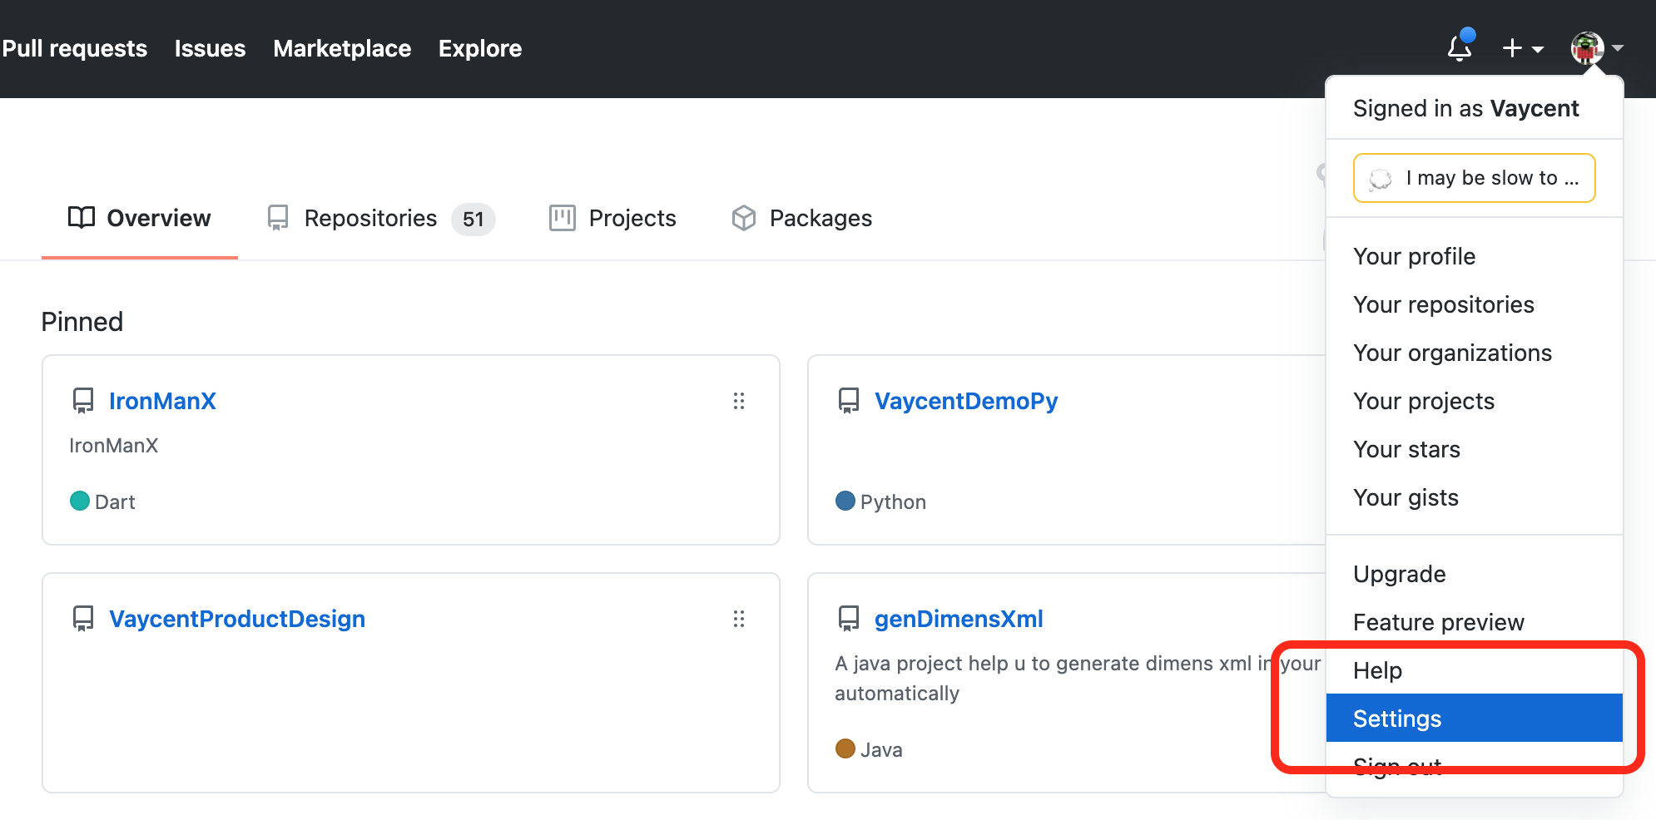Open the notifications bell
Image resolution: width=1656 pixels, height=820 pixels.
[1460, 47]
